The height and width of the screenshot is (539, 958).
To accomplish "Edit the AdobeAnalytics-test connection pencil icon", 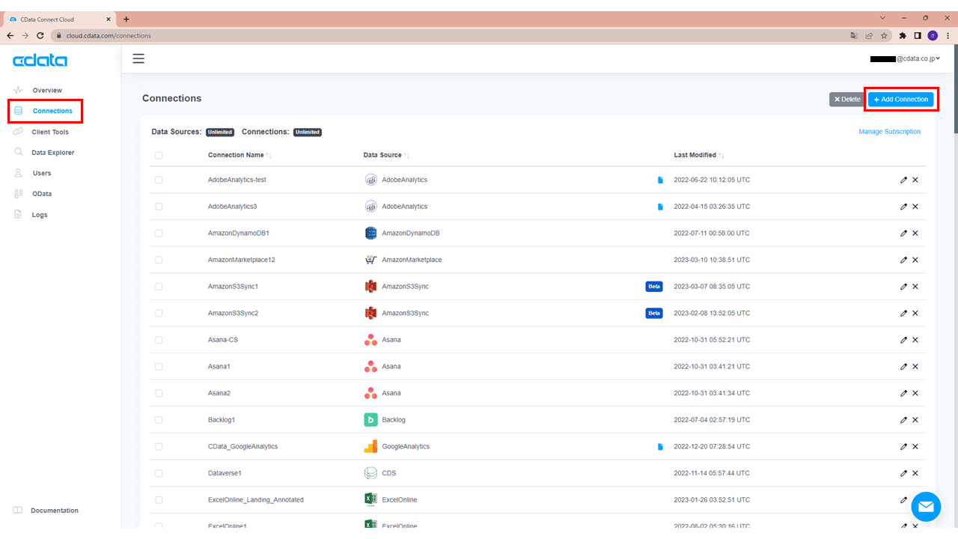I will pyautogui.click(x=903, y=180).
